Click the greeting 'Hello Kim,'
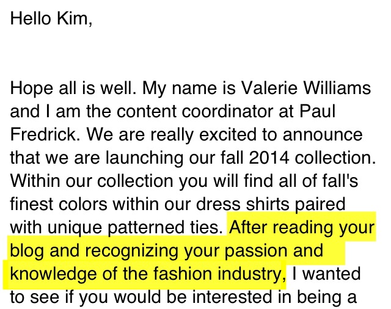The width and height of the screenshot is (391, 309). click(51, 19)
